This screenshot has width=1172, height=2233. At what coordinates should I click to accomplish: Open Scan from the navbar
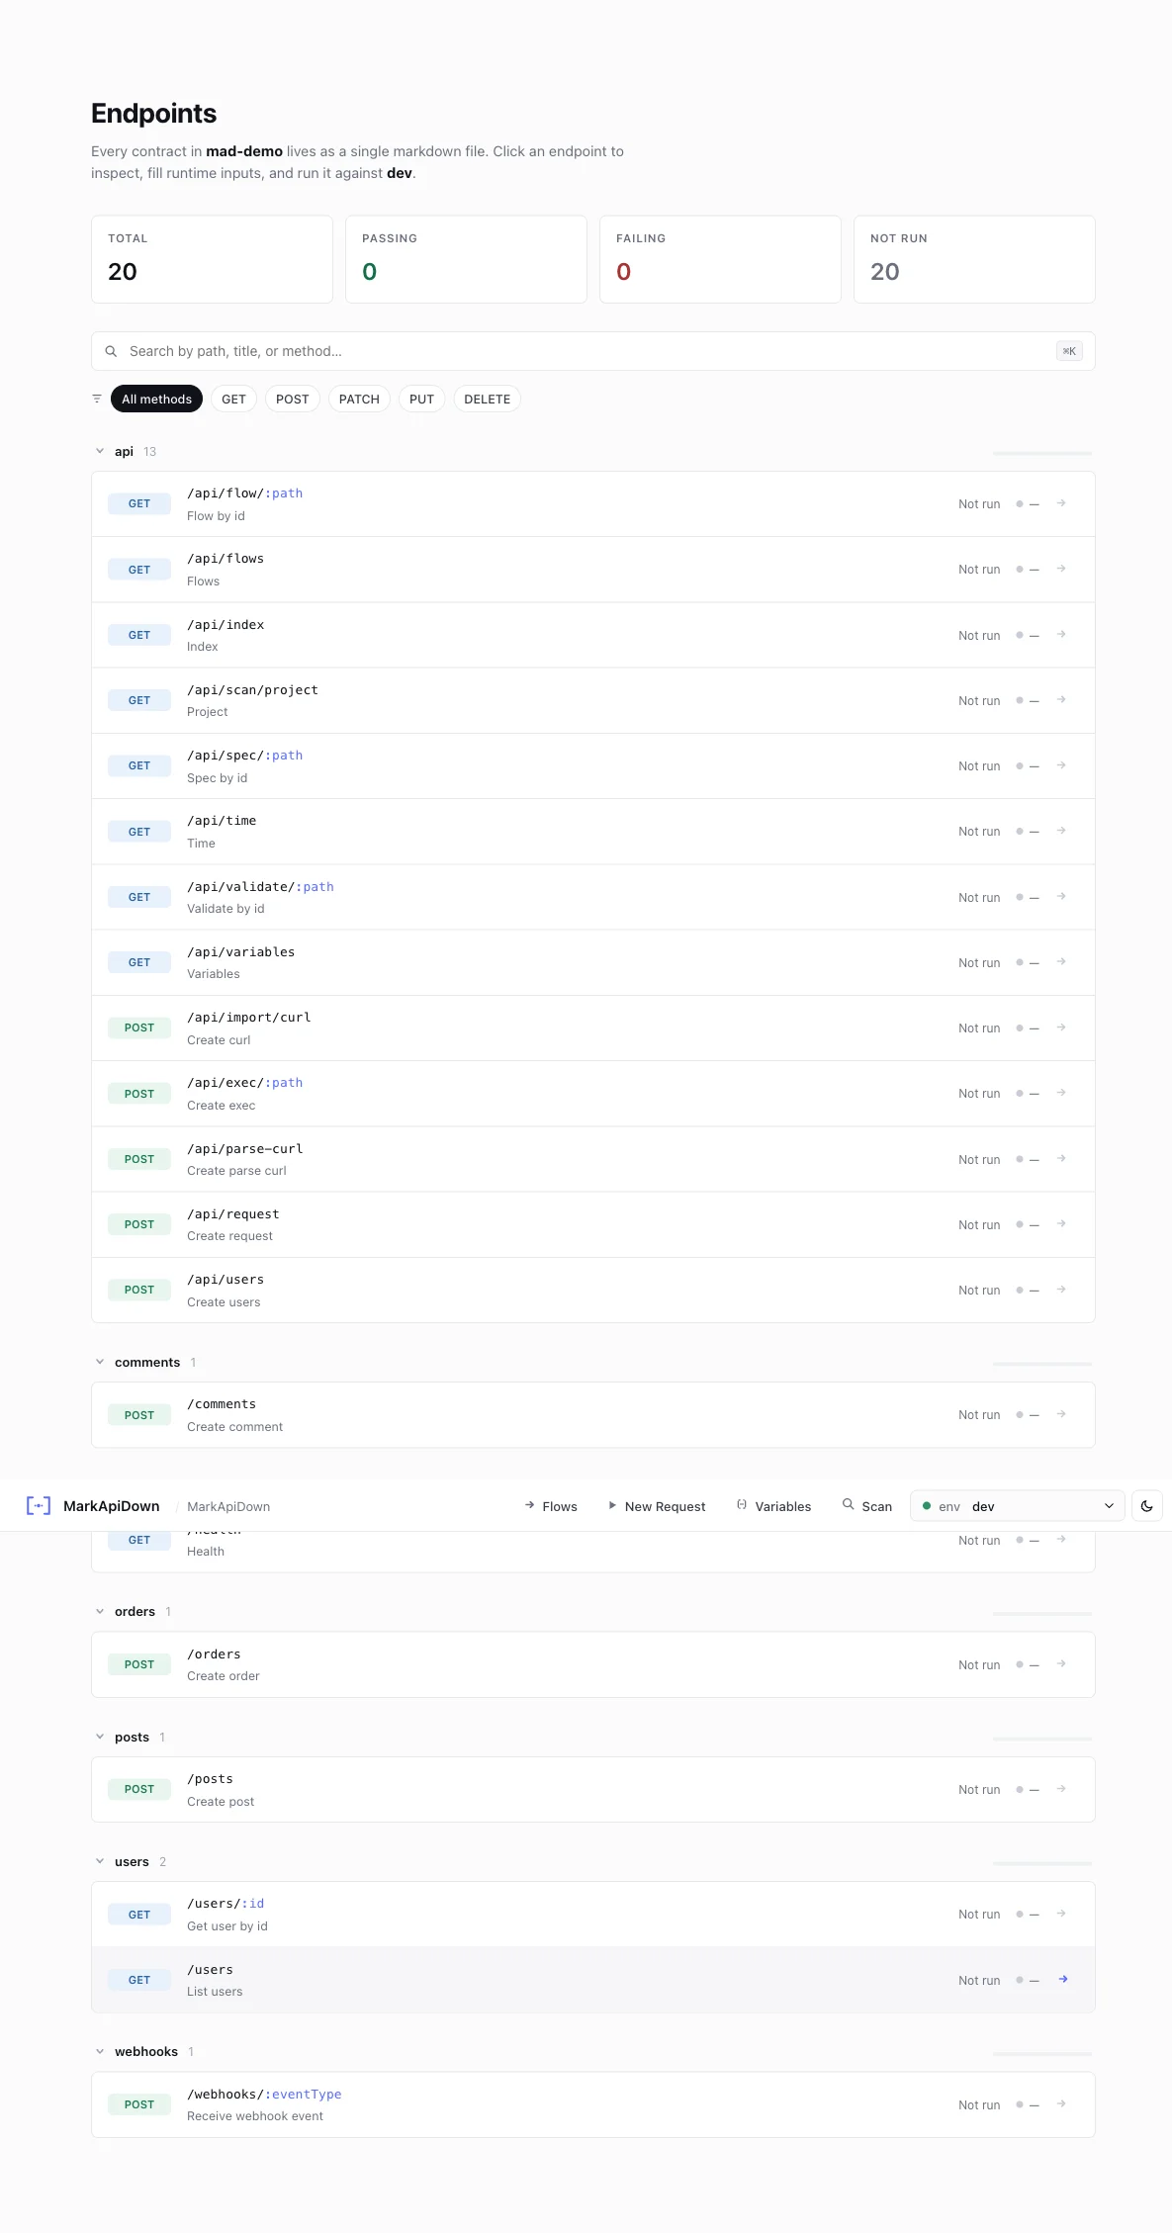pyautogui.click(x=867, y=1506)
